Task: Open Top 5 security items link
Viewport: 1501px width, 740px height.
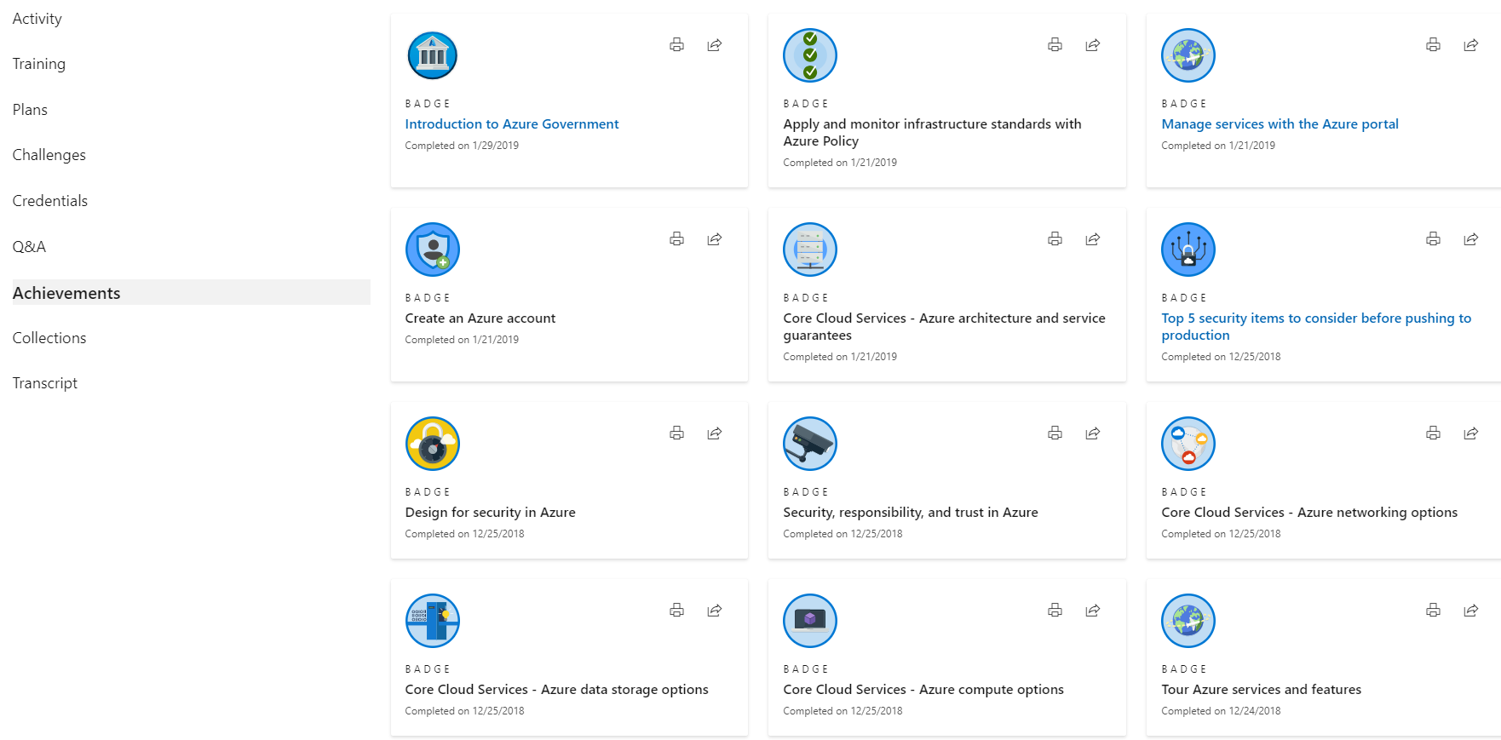Action: pos(1316,327)
